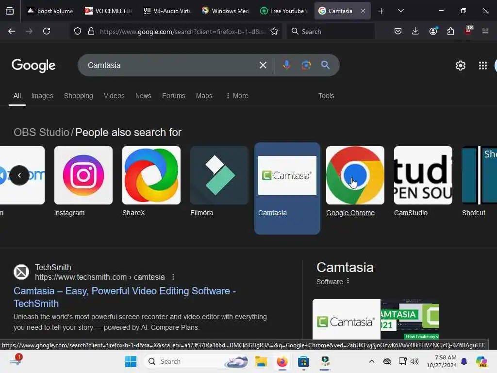
Task: Search by voice microphone icon
Action: [x=286, y=65]
